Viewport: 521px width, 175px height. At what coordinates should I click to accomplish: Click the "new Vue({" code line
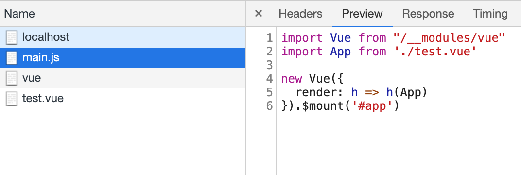click(x=312, y=79)
